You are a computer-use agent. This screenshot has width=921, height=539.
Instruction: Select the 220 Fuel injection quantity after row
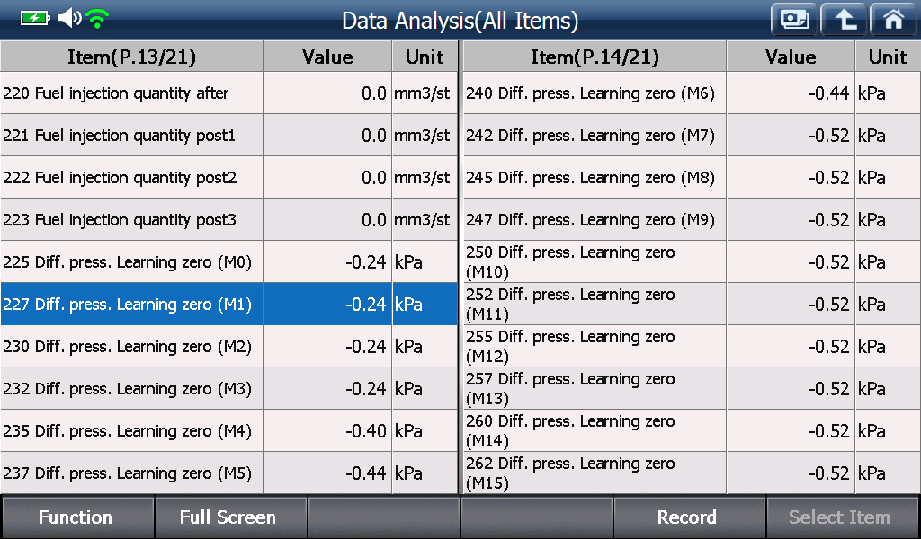(229, 93)
